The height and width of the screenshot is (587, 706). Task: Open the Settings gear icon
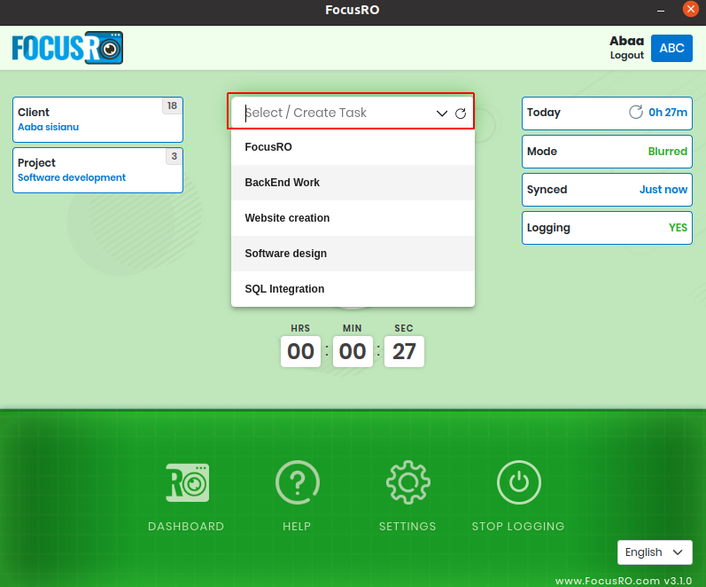(x=408, y=482)
